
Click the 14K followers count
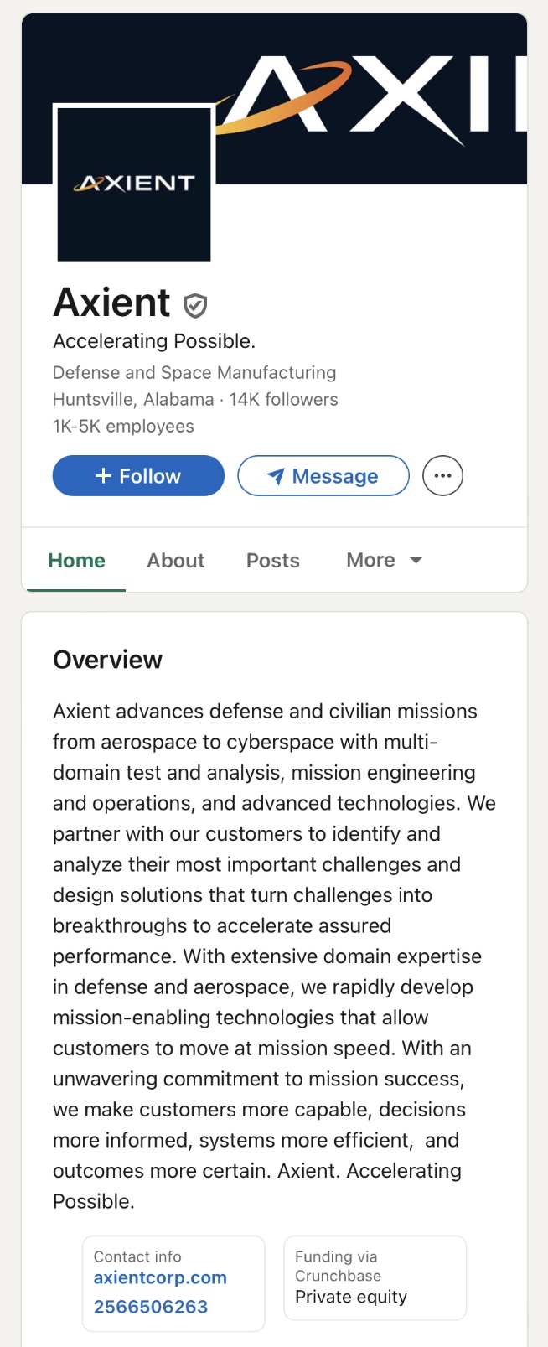click(x=283, y=400)
